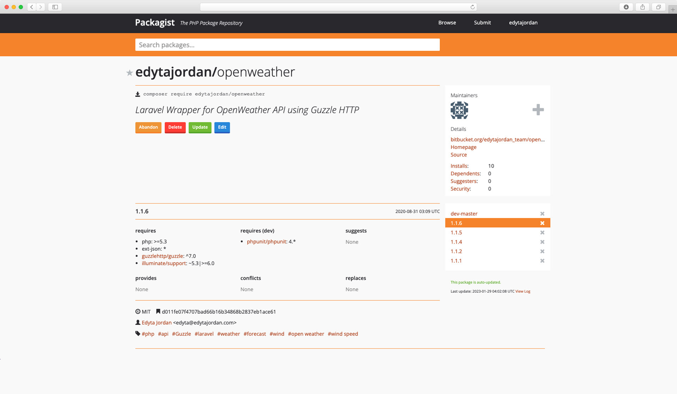The height and width of the screenshot is (394, 677).
Task: Expand the truncated bitbucket.org repository link
Action: coord(497,139)
